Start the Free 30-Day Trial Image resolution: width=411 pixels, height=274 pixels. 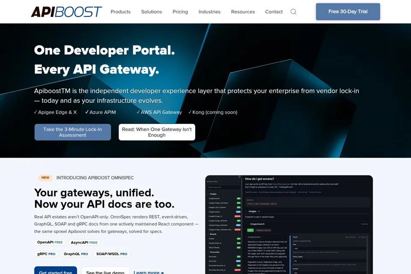pyautogui.click(x=348, y=12)
